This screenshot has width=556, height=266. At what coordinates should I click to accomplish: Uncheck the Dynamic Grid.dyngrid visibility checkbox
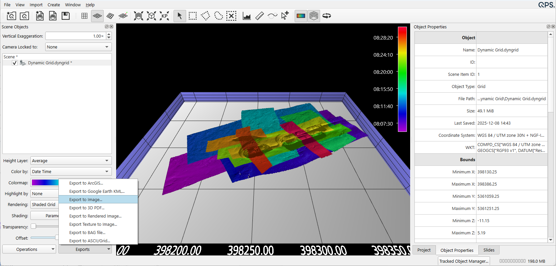(15, 63)
